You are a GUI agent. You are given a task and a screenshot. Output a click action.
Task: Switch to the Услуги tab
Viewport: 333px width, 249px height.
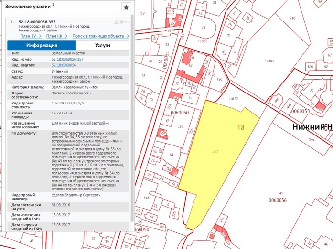(x=102, y=45)
